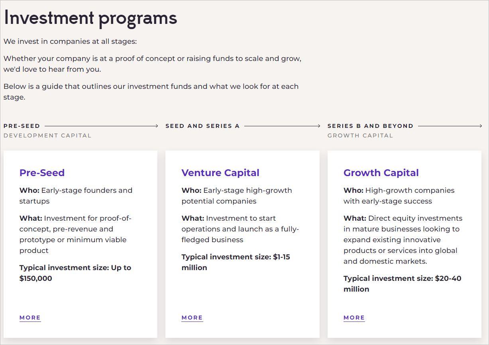Screen dimensions: 489x345
Task: Click the arrow after SERIES B AND BEYOND
Action: click(450, 126)
